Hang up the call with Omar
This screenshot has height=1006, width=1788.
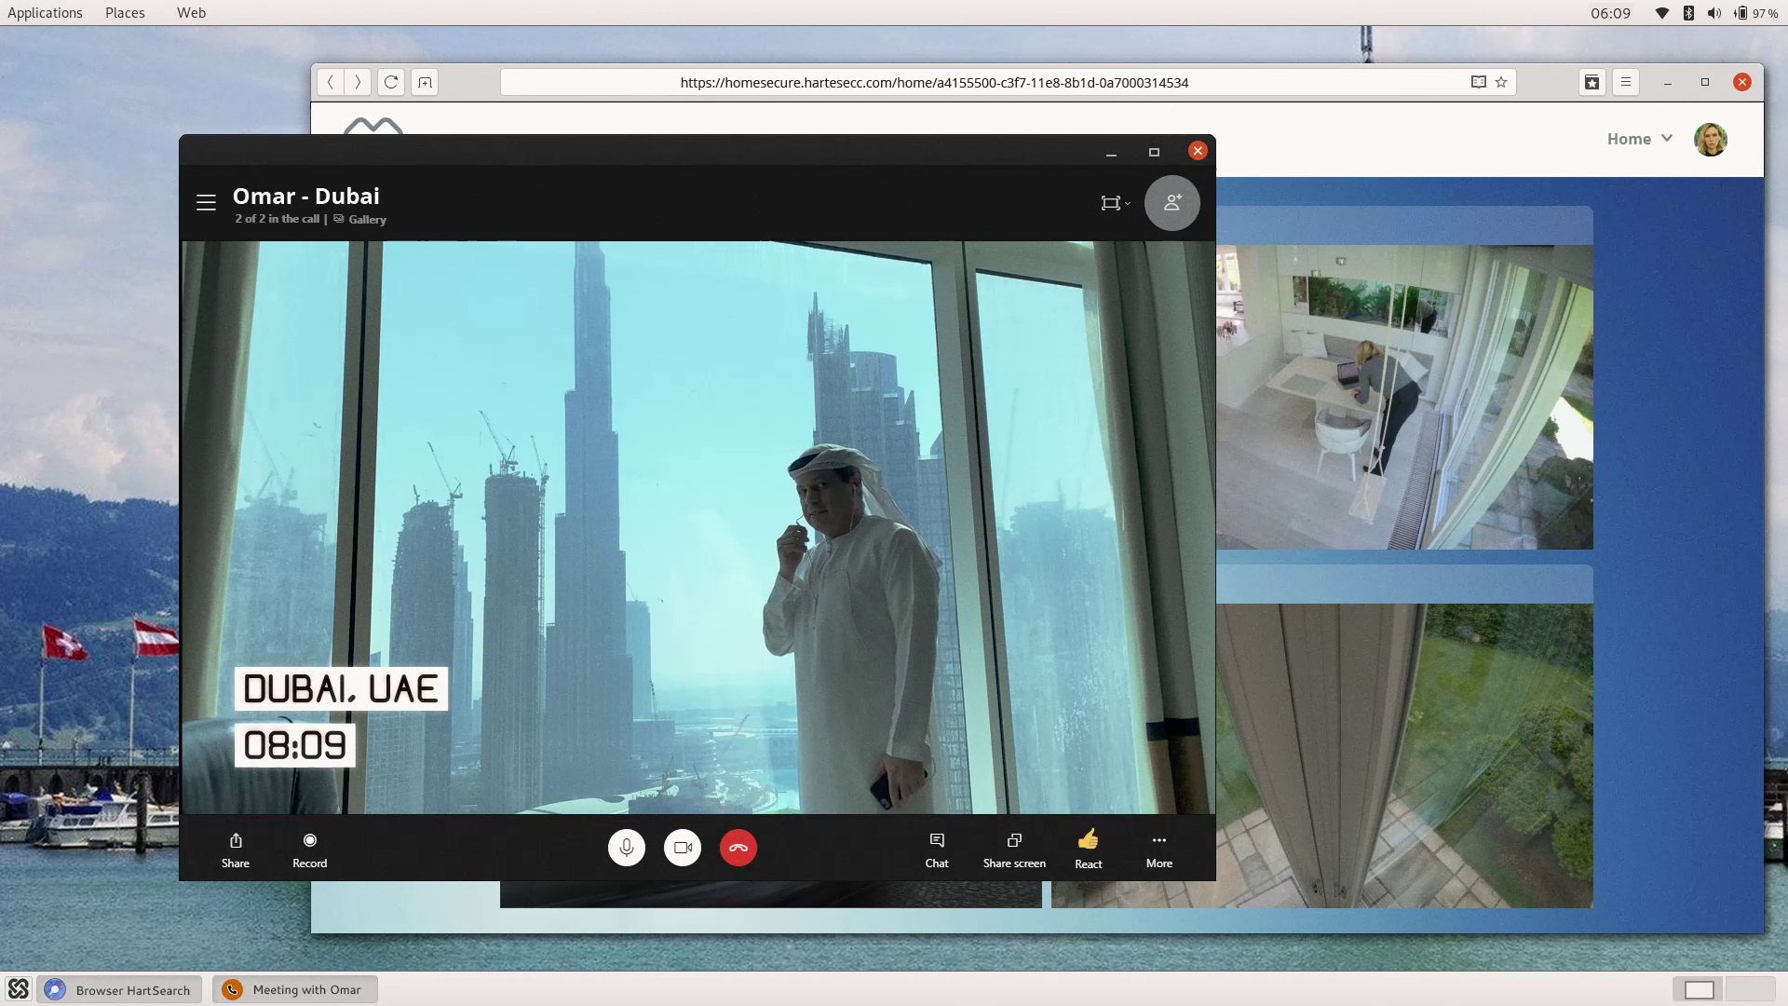point(738,848)
